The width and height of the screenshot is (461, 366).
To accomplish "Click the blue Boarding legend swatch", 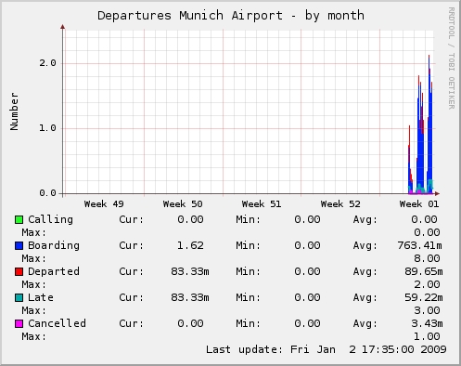I will 19,245.
